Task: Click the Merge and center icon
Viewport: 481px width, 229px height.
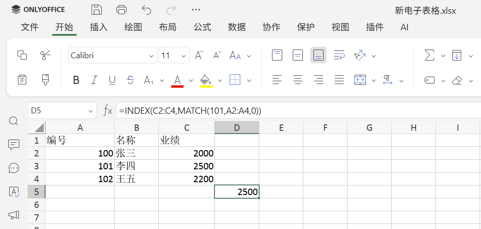Action: click(x=360, y=80)
